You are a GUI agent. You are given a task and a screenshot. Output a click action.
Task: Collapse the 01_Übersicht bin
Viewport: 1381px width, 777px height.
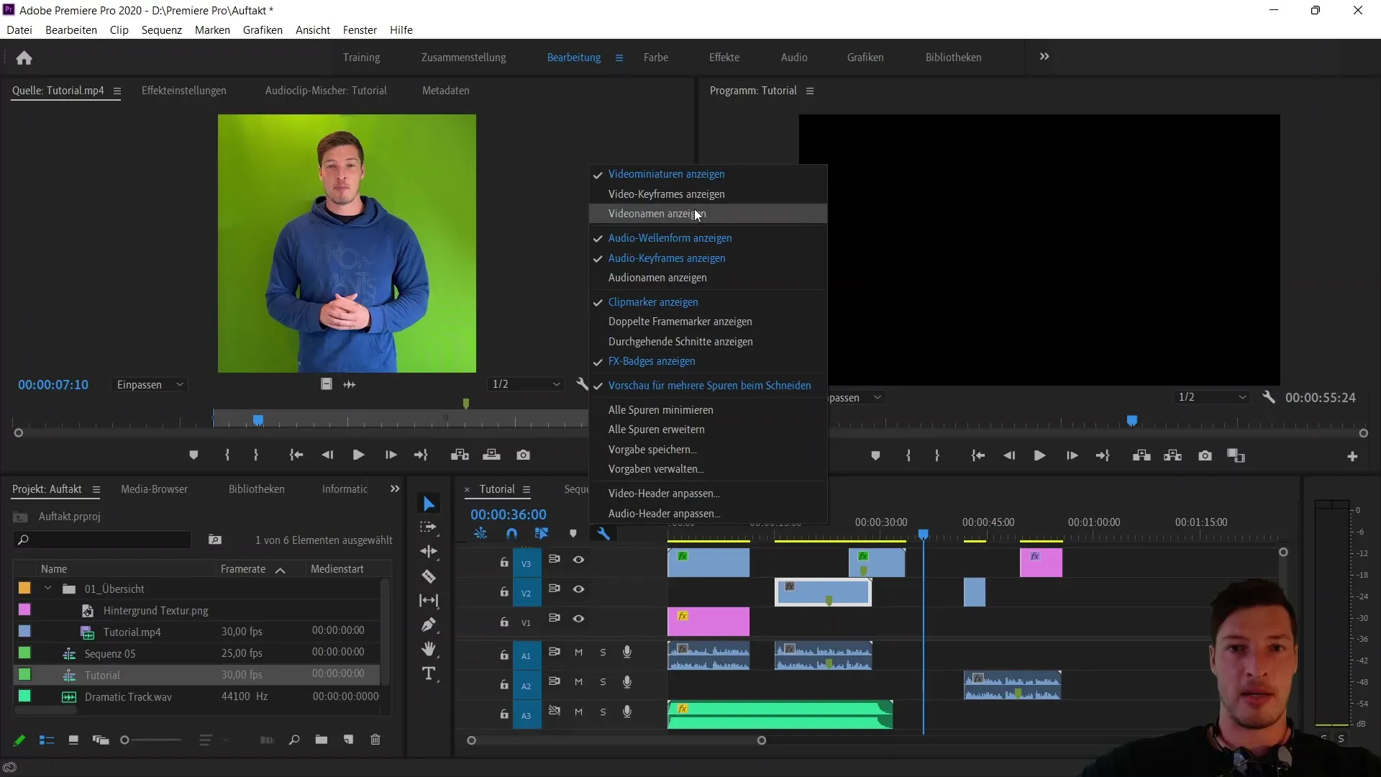coord(47,589)
